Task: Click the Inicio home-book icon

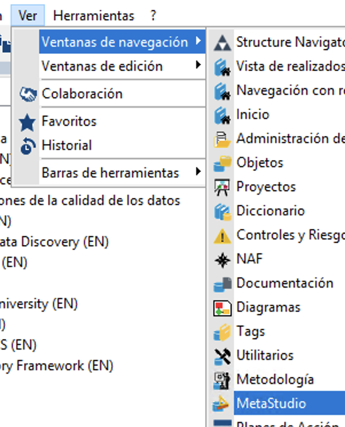Action: tap(222, 115)
